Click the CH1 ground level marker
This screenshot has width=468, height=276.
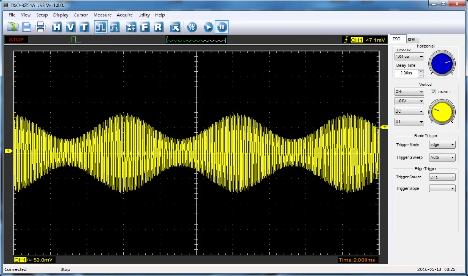(8, 151)
